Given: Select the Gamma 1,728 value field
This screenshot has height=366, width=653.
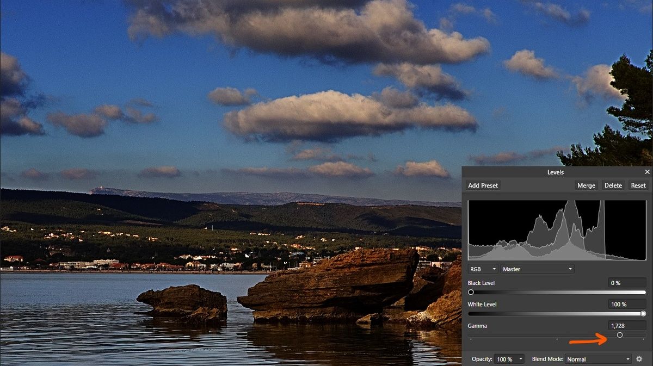Looking at the screenshot, I should pos(627,325).
